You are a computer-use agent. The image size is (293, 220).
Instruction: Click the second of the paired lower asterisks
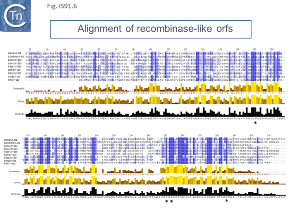[171, 201]
